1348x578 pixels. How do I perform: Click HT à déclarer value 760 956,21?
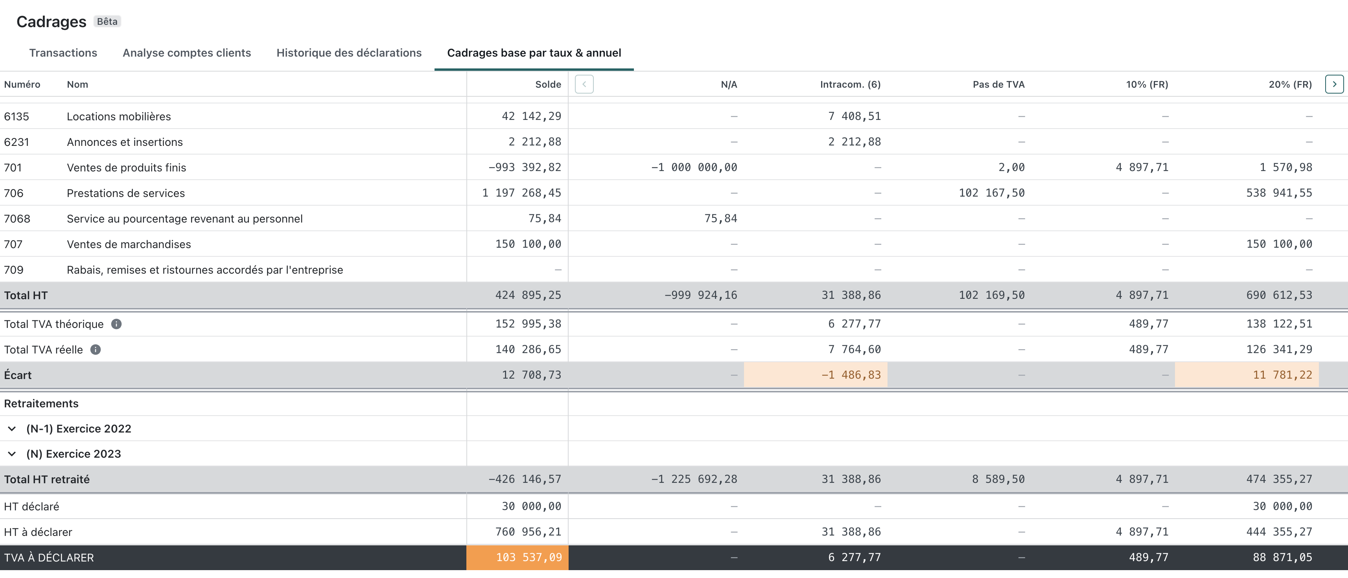tap(528, 532)
